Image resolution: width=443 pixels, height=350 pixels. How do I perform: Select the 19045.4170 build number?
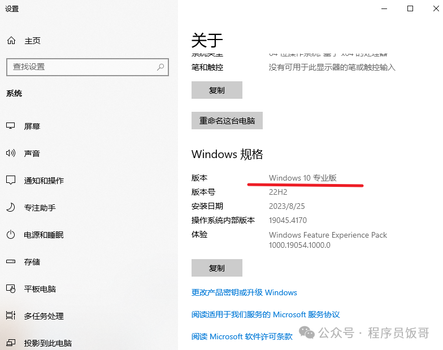coord(288,220)
